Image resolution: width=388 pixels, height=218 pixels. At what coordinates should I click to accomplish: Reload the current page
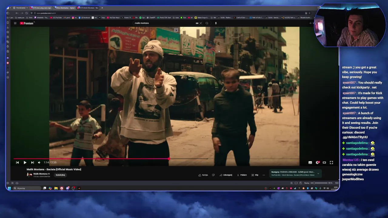coord(26,13)
